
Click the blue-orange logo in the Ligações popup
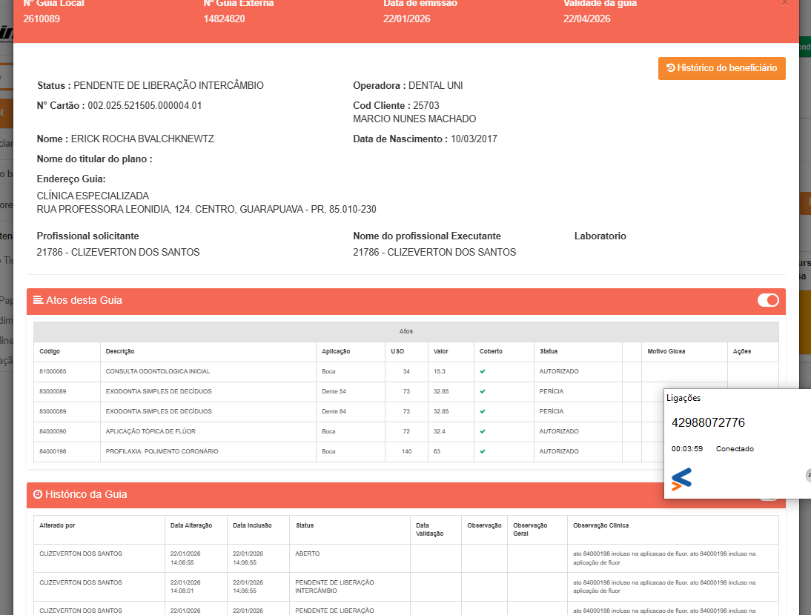tap(681, 479)
